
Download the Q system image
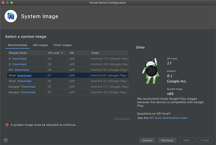click(x=19, y=64)
